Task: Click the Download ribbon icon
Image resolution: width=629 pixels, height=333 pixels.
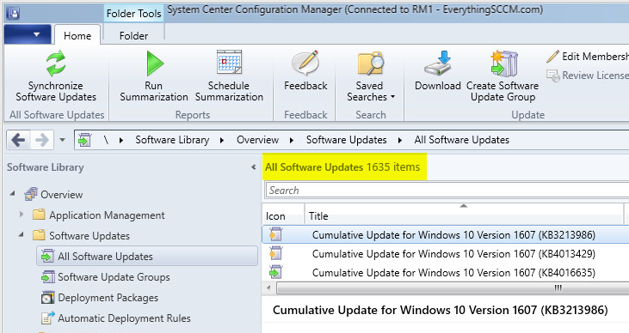Action: click(438, 63)
